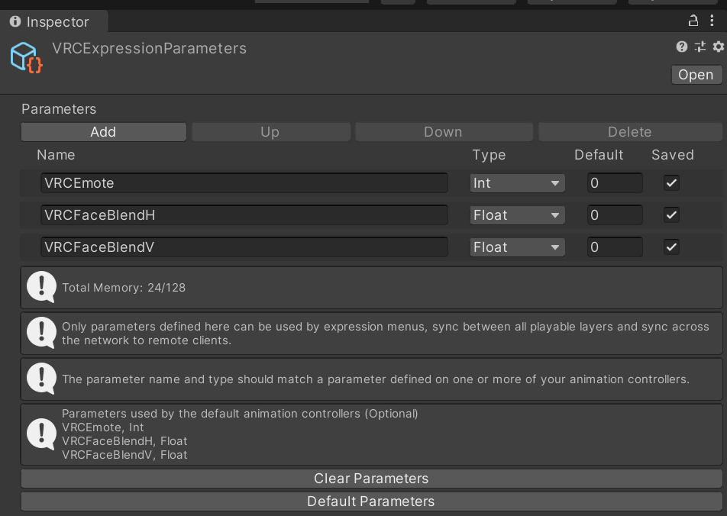Open the Int type dropdown for VRCEmote

[x=518, y=182]
